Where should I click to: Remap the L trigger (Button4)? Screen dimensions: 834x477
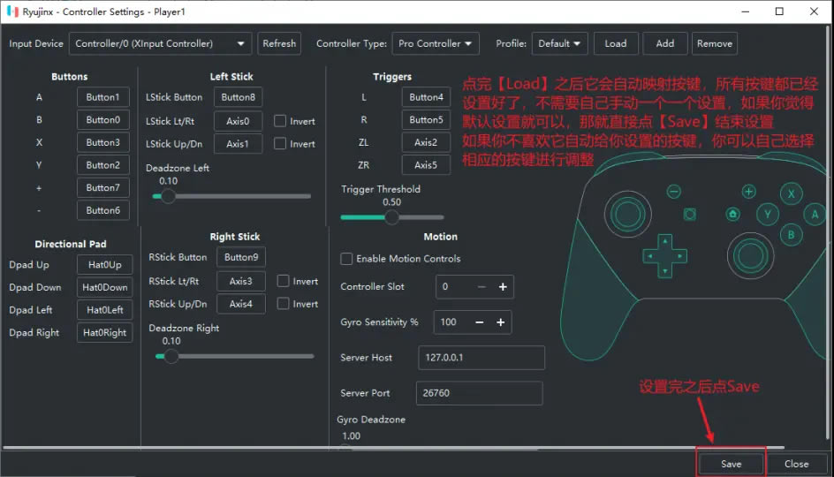[426, 97]
